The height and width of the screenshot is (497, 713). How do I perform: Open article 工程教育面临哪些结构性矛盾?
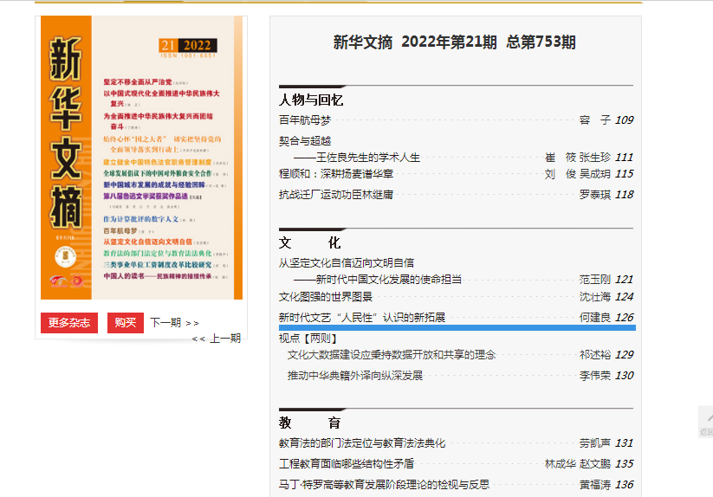(347, 464)
